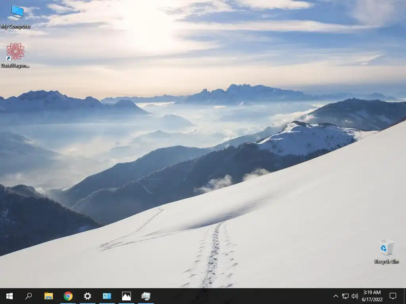The image size is (406, 304).
Task: Open the notification Action Center
Action: [393, 296]
